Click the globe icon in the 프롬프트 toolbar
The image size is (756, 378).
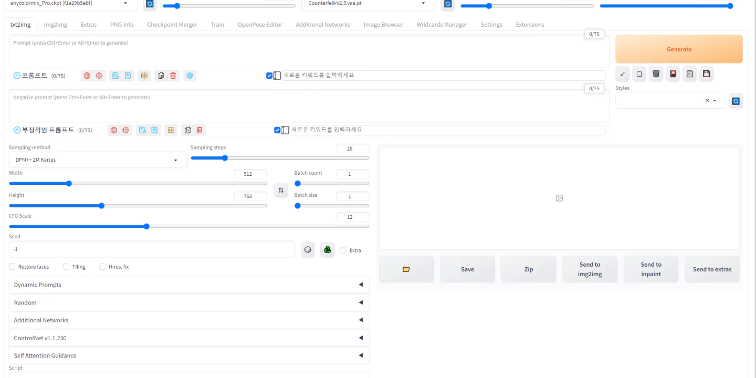click(x=87, y=76)
